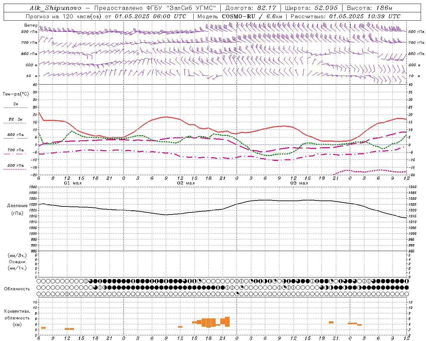Image resolution: width=426 pixels, height=341 pixels.
Task: Click the '850 гПа' entry in the temperature legend
Action: tap(15, 135)
